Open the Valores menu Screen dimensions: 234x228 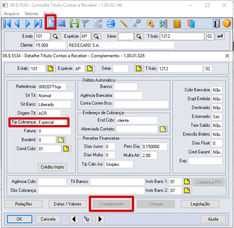click(32, 14)
